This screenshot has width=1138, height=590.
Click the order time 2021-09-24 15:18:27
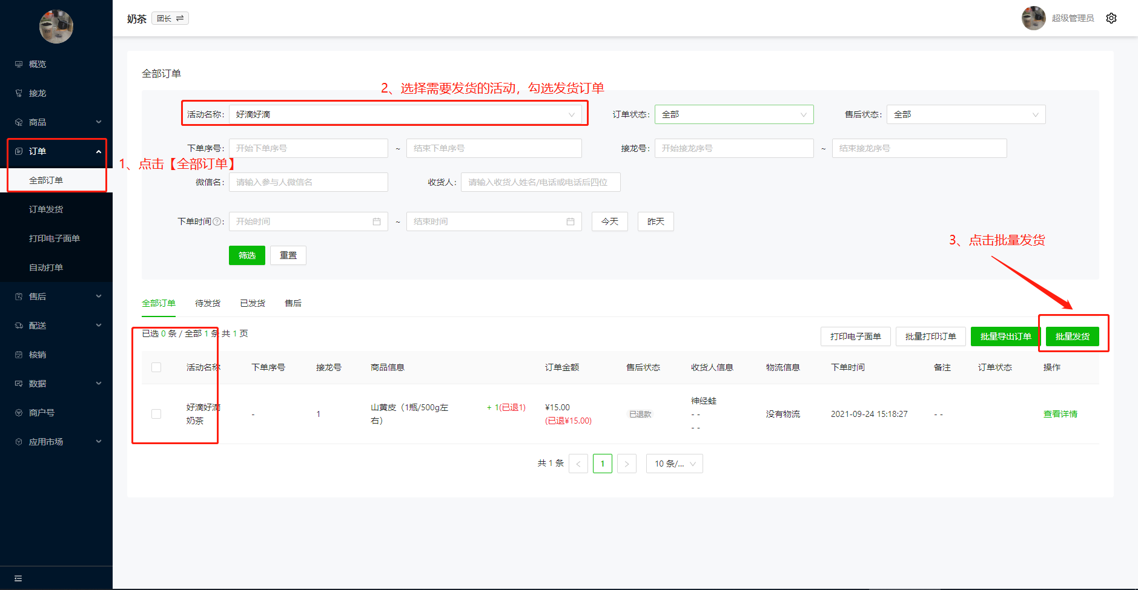point(869,414)
